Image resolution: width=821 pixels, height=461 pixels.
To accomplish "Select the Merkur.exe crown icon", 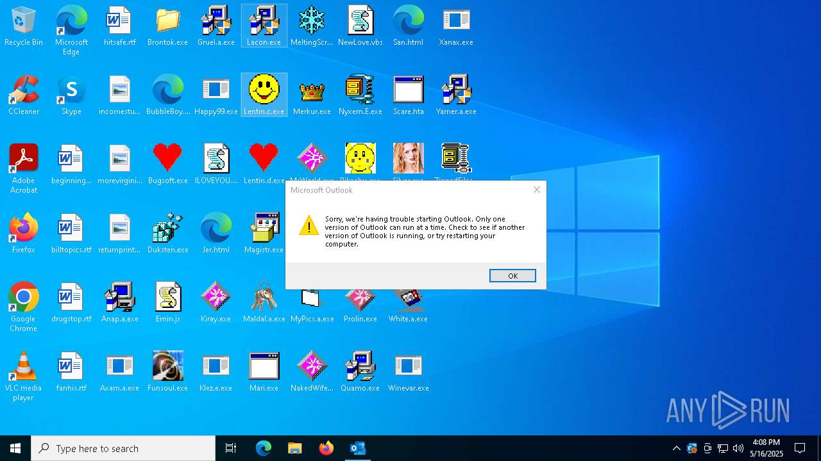I will point(312,96).
